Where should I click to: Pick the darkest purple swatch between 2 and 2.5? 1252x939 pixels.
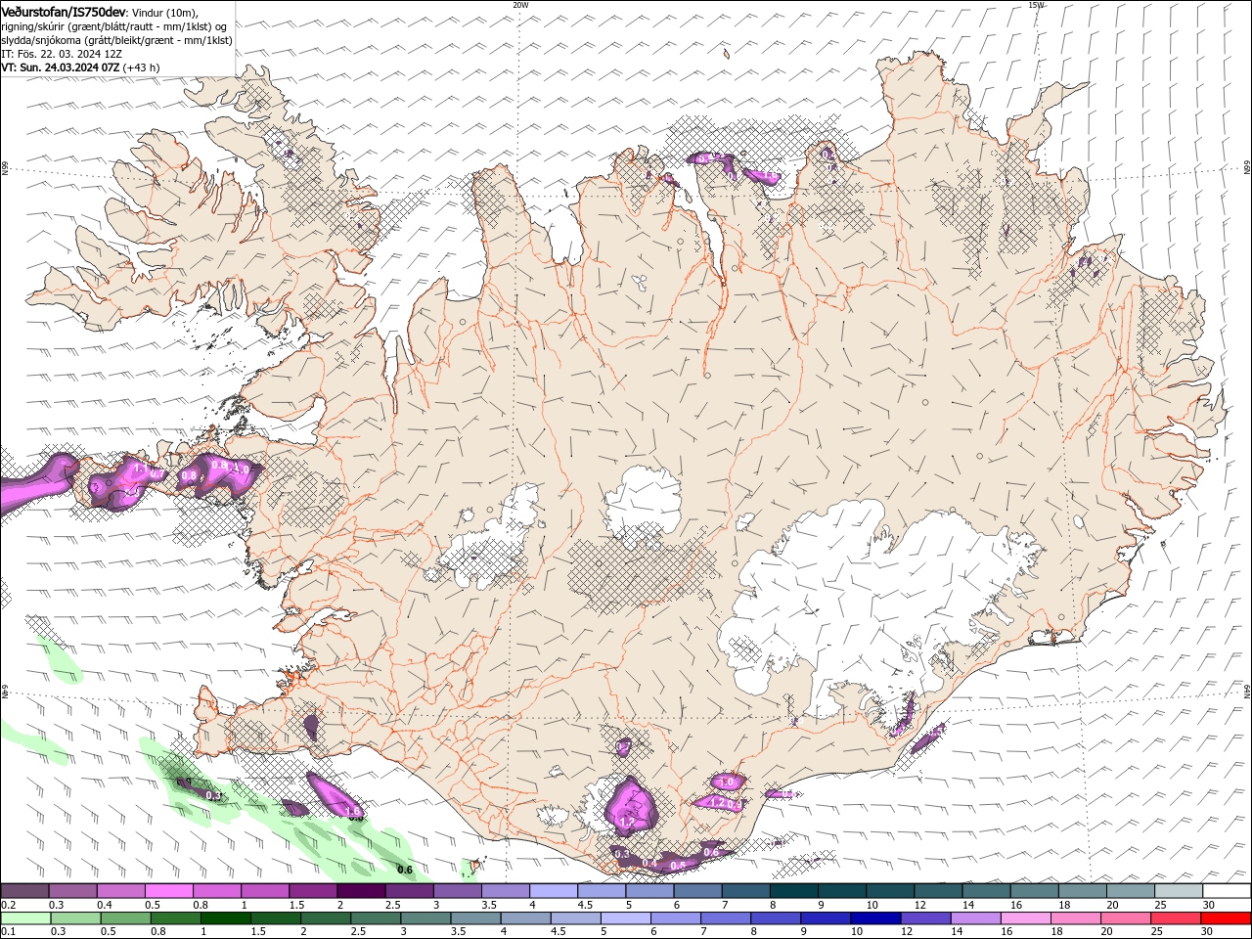pos(360,891)
